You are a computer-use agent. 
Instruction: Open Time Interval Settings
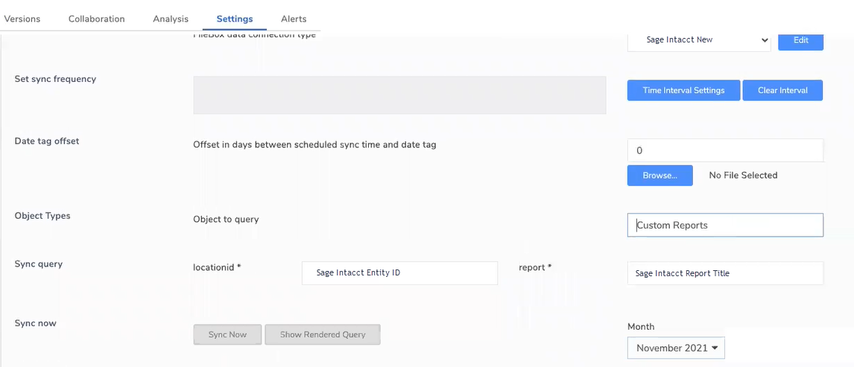tap(683, 90)
